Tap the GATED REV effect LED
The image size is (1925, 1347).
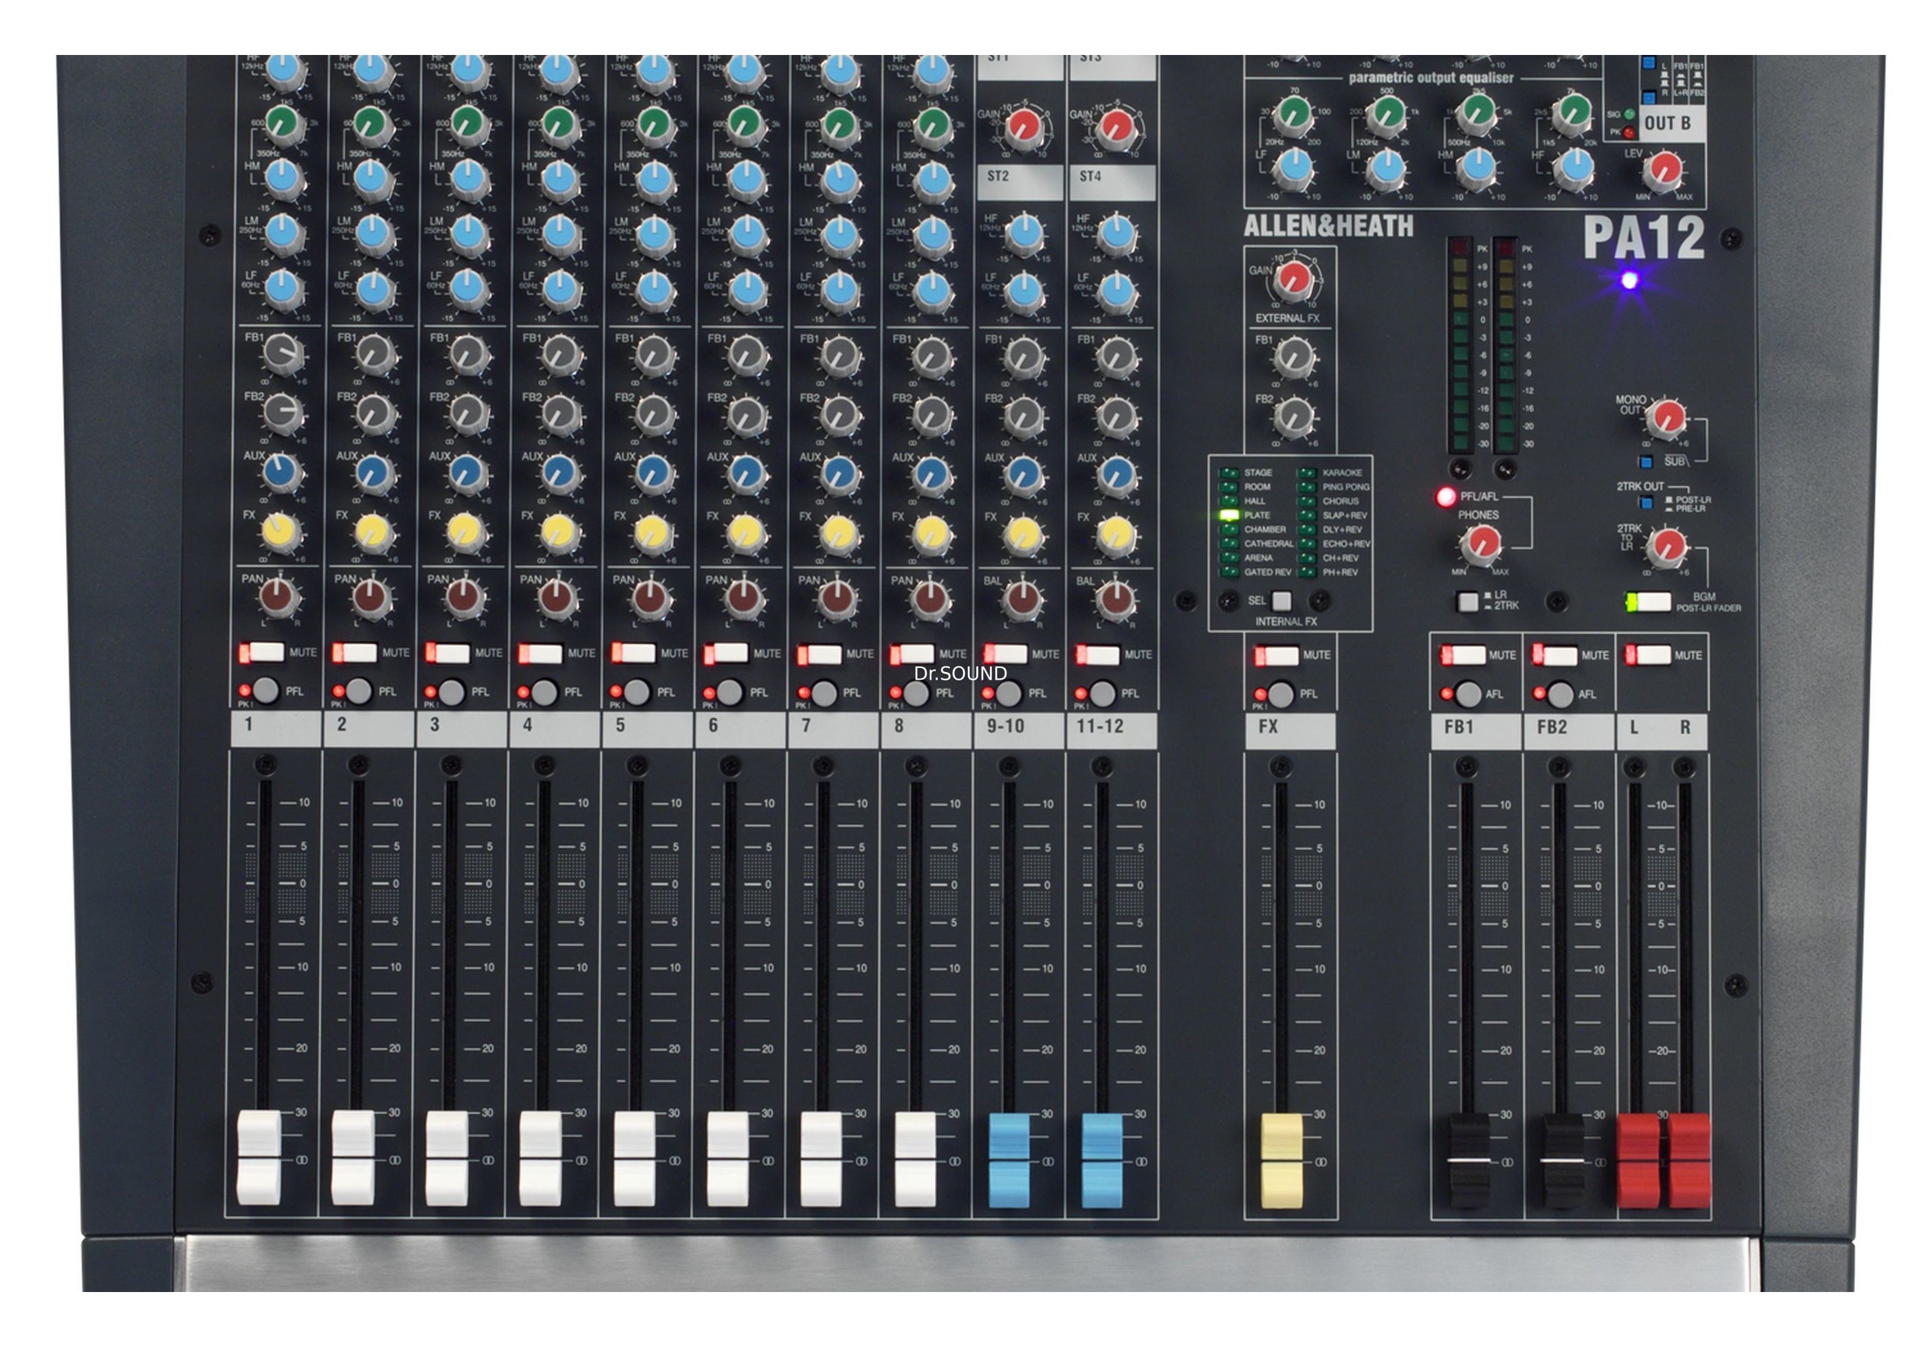[x=1229, y=572]
